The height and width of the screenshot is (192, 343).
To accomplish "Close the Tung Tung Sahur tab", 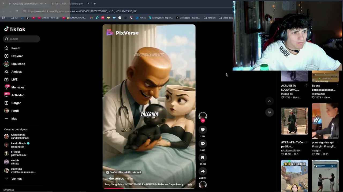I will (x=46, y=4).
